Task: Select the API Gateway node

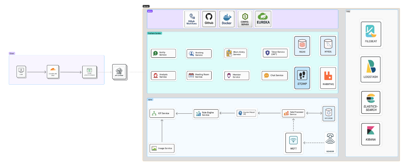Action: (x=119, y=72)
